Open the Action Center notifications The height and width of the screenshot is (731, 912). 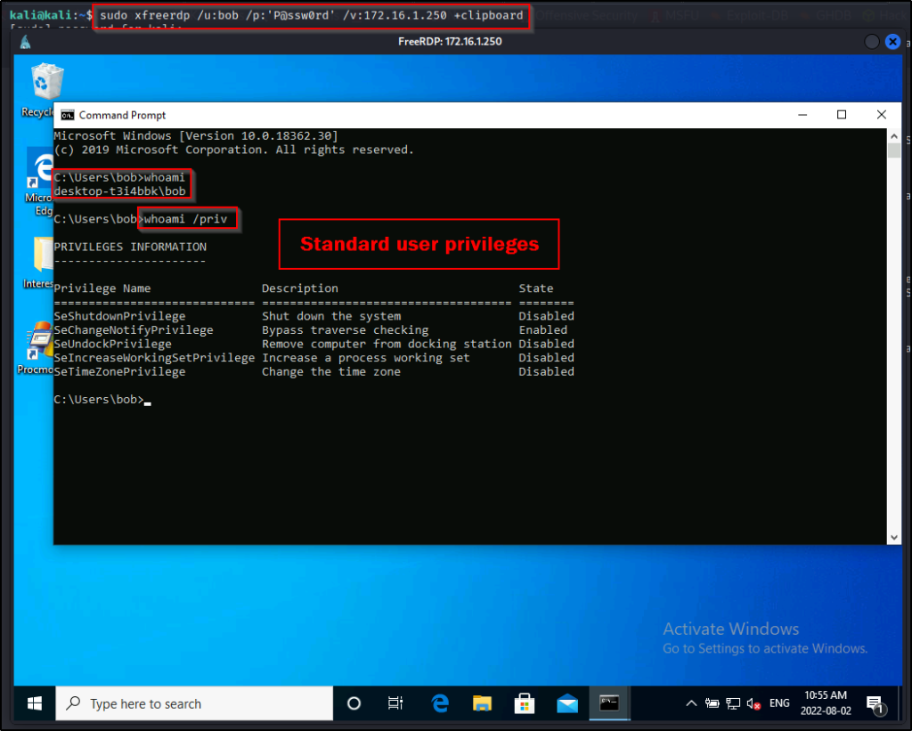pyautogui.click(x=874, y=703)
